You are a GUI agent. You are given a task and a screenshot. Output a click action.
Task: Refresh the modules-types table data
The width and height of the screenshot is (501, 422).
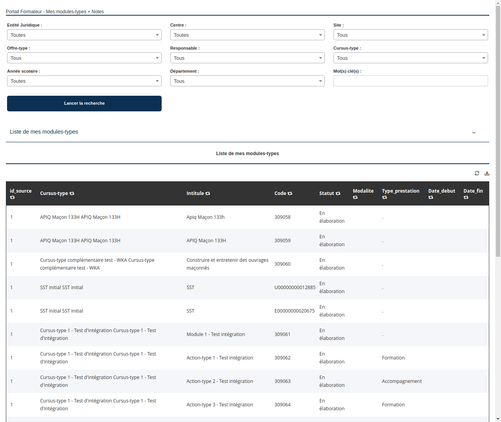pos(477,173)
